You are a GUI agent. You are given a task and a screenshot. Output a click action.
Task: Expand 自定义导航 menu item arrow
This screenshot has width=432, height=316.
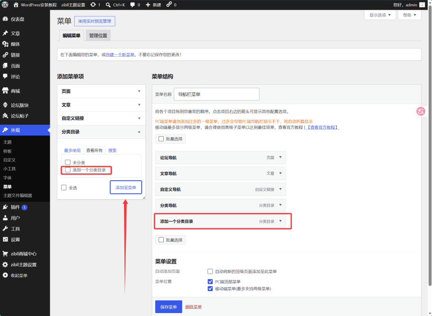click(281, 189)
